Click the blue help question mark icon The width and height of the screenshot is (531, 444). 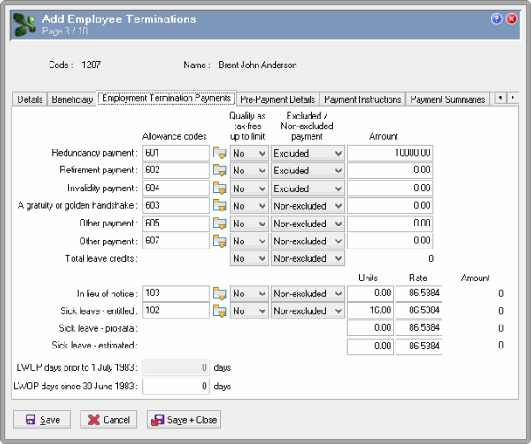click(x=496, y=19)
